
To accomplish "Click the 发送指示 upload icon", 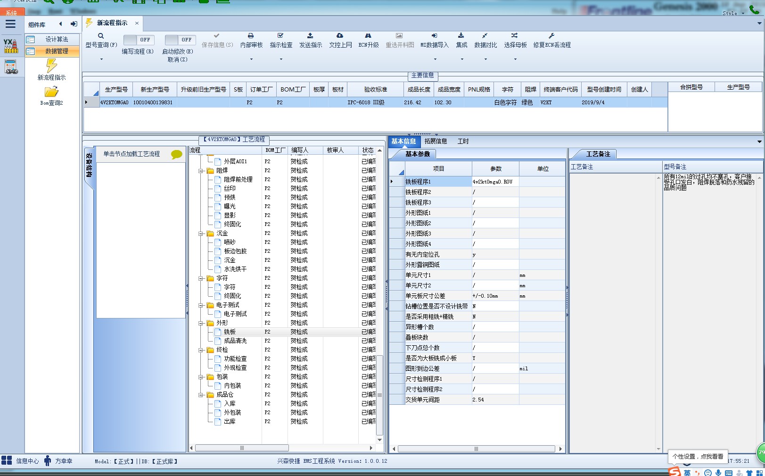I will tap(310, 36).
